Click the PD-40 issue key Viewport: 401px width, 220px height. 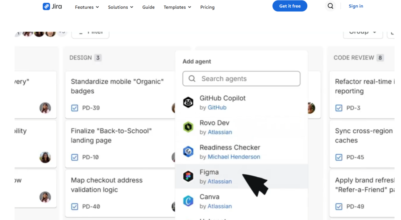pyautogui.click(x=91, y=206)
